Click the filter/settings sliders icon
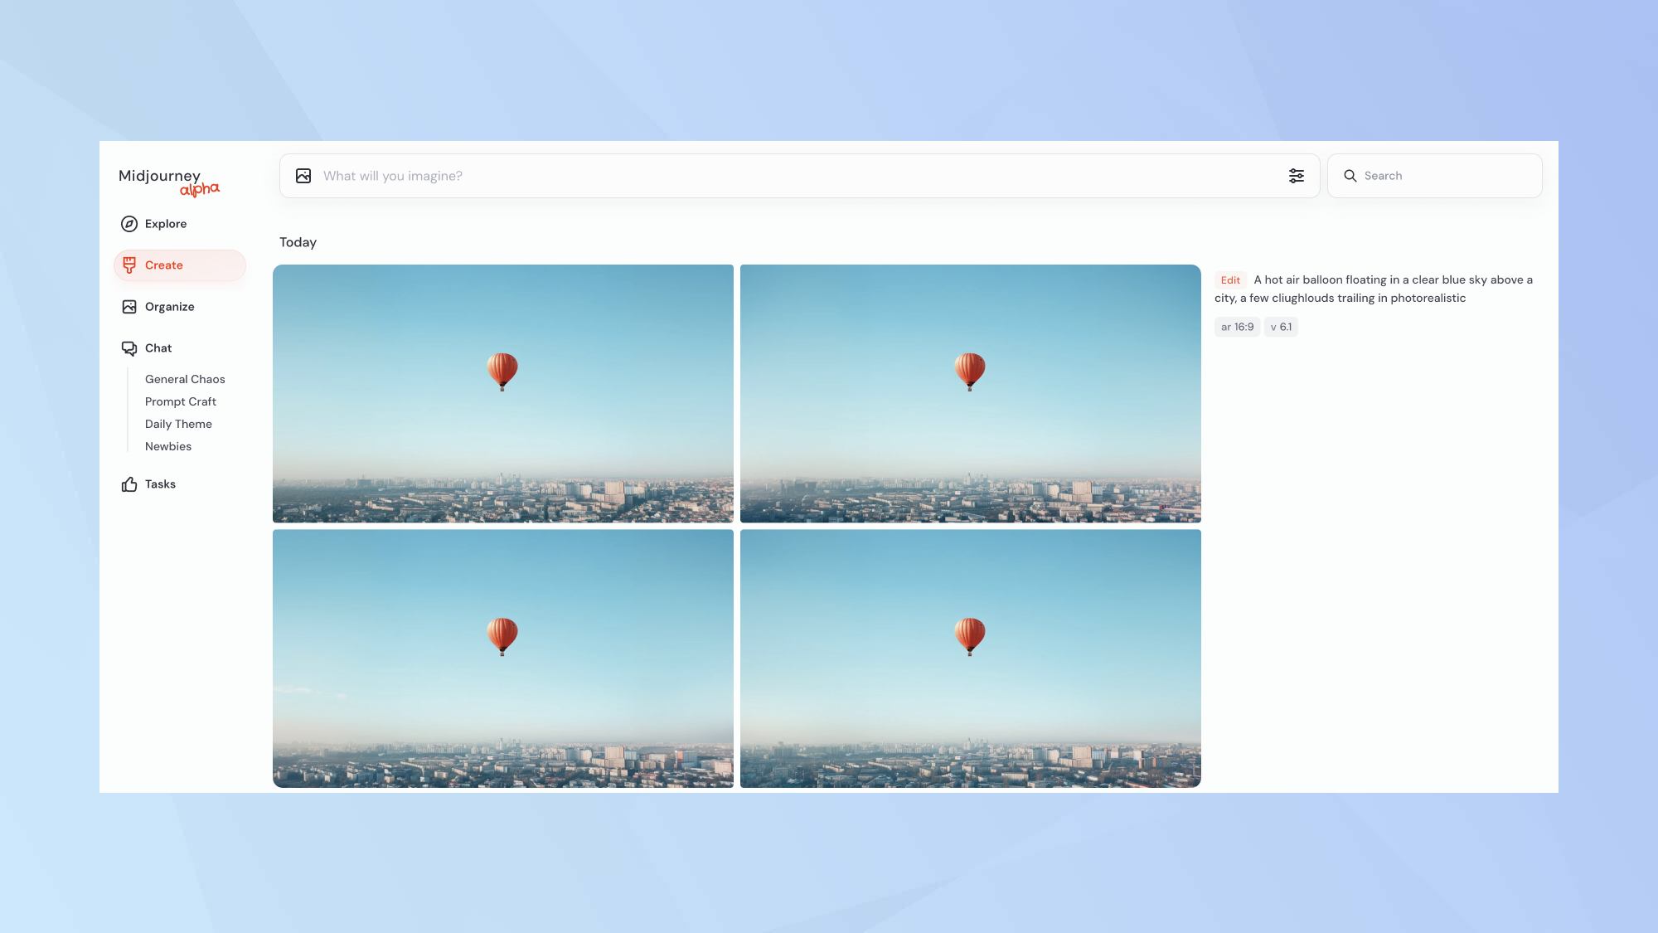This screenshot has height=933, width=1658. coord(1296,176)
